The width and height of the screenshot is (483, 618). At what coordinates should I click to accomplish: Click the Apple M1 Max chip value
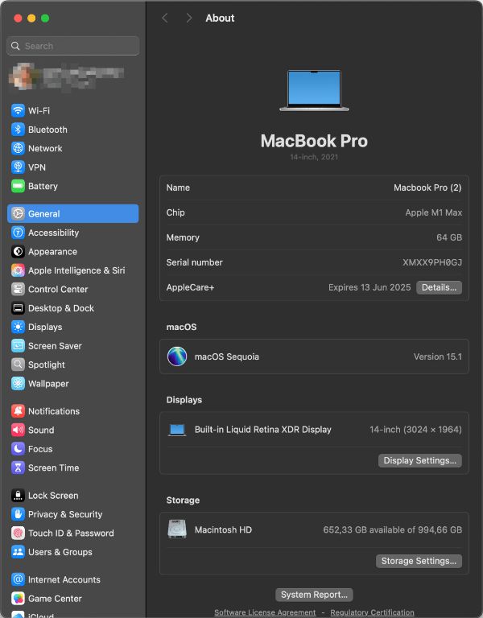click(x=434, y=212)
